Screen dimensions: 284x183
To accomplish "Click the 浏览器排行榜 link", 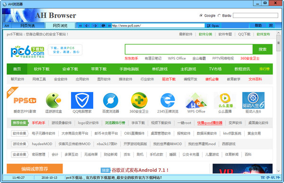I will click(x=115, y=123).
